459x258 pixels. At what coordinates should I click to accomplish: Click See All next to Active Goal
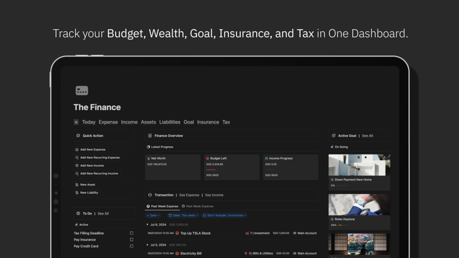367,136
